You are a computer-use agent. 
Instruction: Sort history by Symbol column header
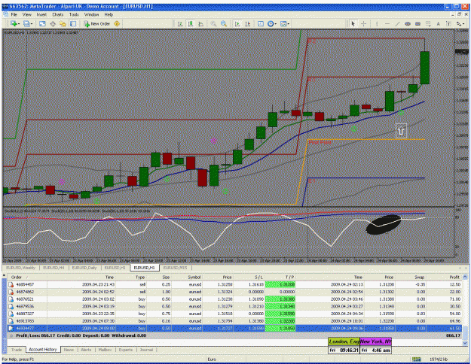point(187,277)
